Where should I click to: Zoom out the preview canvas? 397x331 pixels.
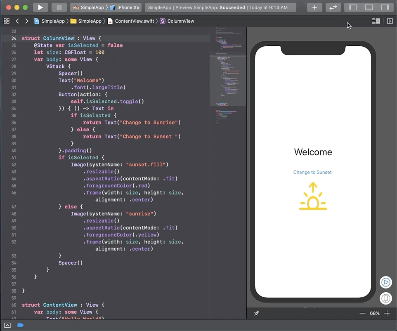pos(362,313)
